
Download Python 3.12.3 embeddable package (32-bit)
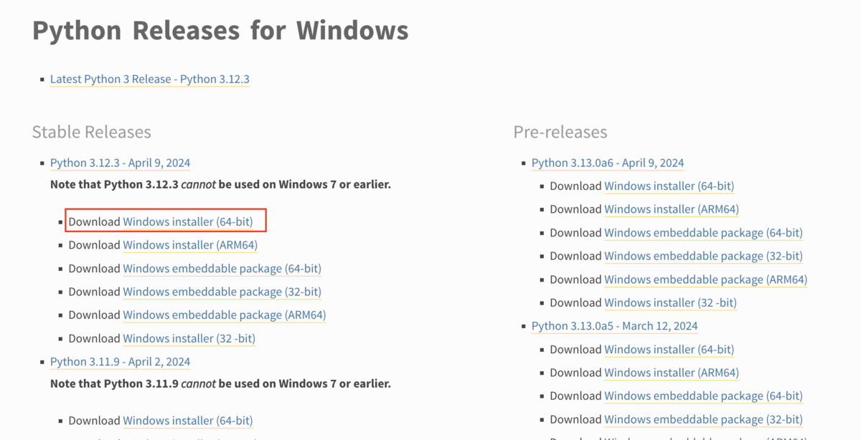coord(222,292)
